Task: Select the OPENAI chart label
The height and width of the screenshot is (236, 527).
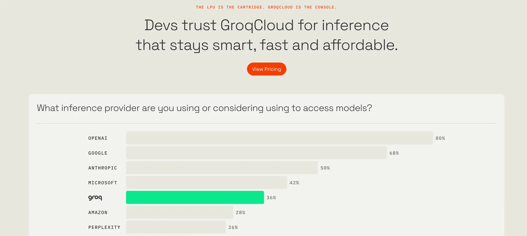Action: [x=98, y=138]
